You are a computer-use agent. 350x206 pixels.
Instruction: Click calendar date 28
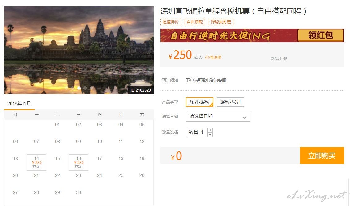(36, 192)
